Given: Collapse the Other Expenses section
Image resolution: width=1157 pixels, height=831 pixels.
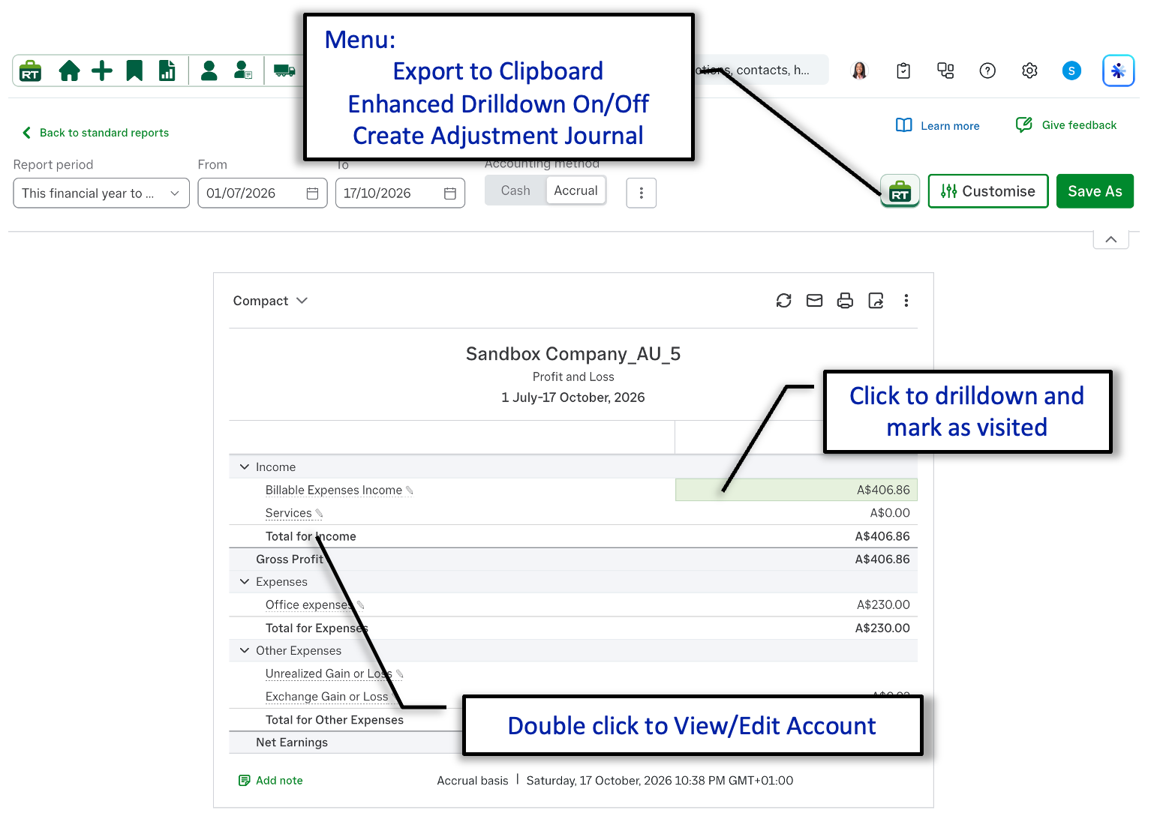Looking at the screenshot, I should coord(244,650).
